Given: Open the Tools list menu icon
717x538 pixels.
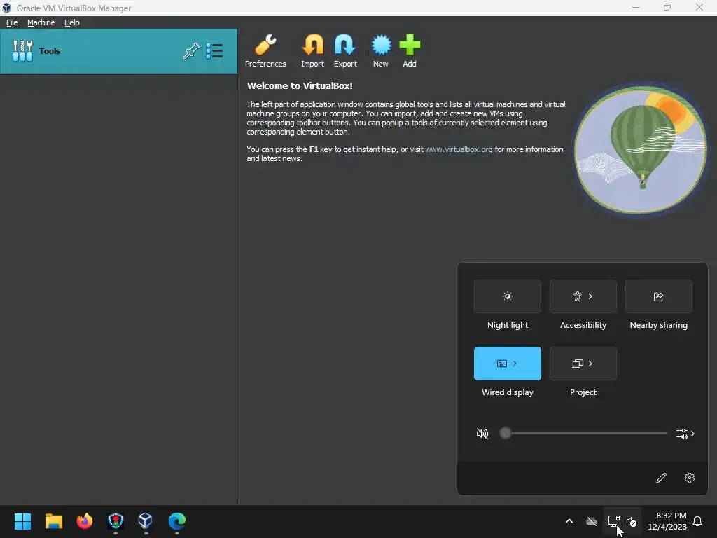Looking at the screenshot, I should pos(214,50).
